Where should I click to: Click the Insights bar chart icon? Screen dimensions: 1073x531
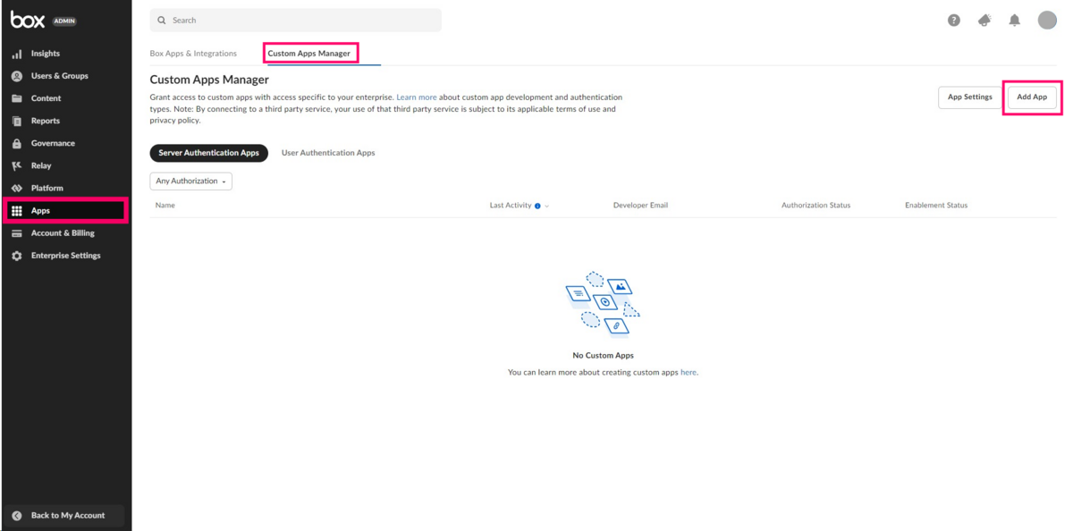[16, 54]
